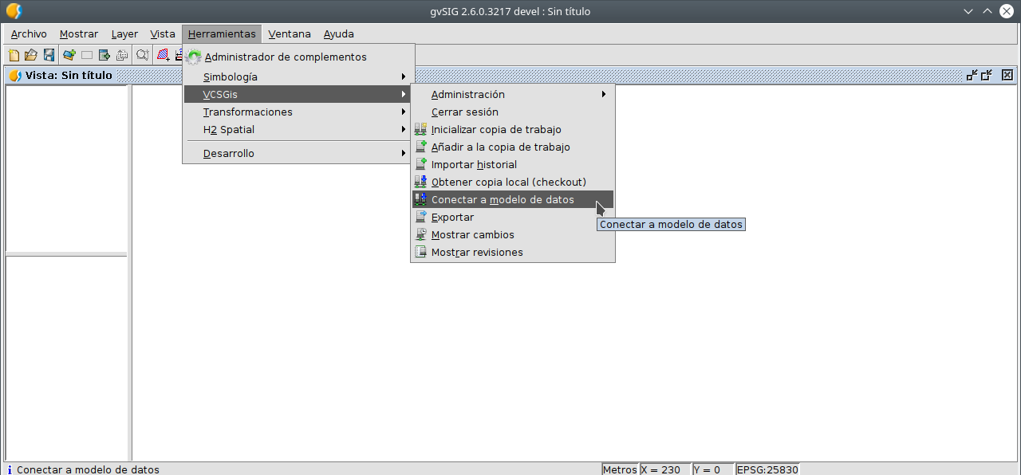Click the blank rectangle toolbar icon

[87, 55]
